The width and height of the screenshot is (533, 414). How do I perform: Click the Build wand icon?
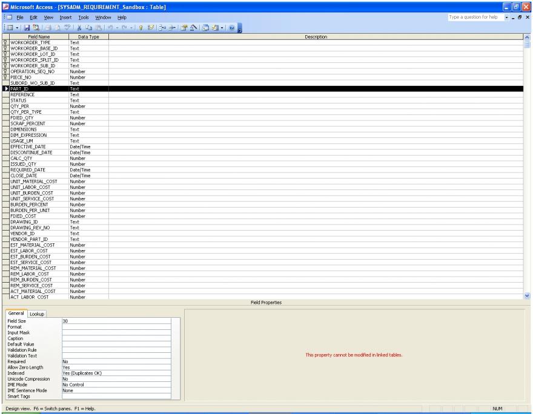tap(193, 28)
